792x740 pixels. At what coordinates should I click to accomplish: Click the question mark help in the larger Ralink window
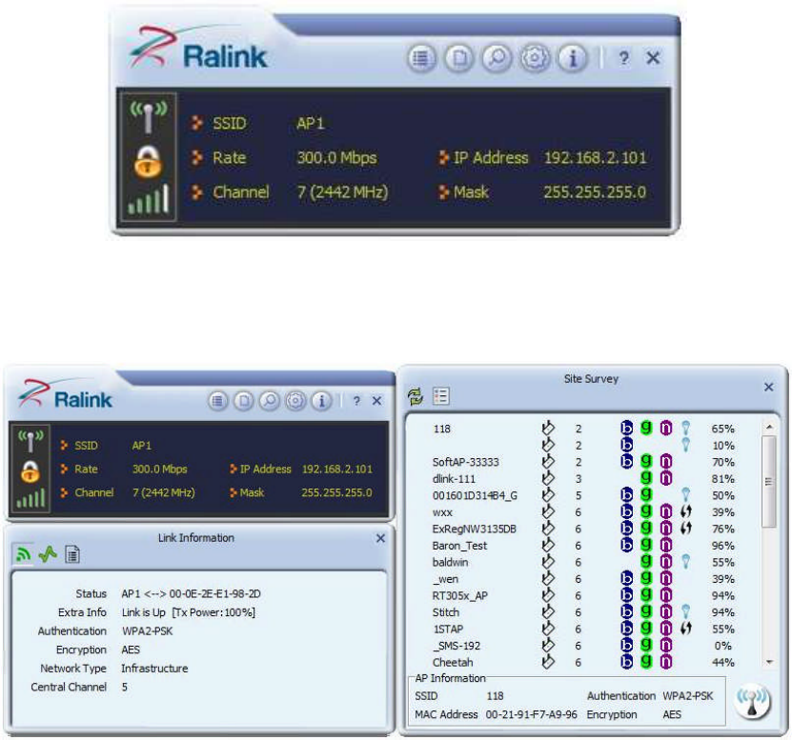coord(624,58)
